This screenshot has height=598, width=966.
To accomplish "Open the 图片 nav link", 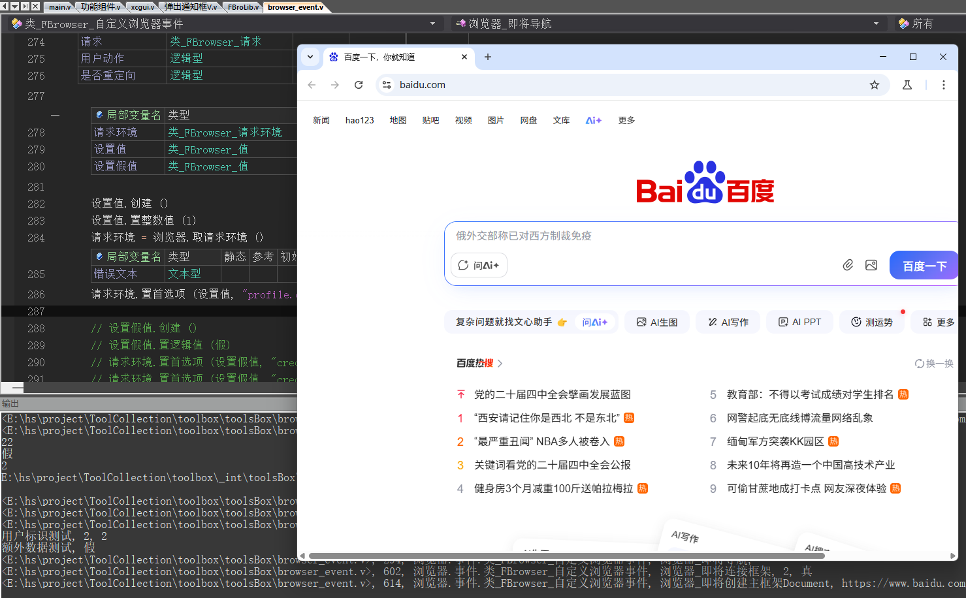I will point(496,120).
